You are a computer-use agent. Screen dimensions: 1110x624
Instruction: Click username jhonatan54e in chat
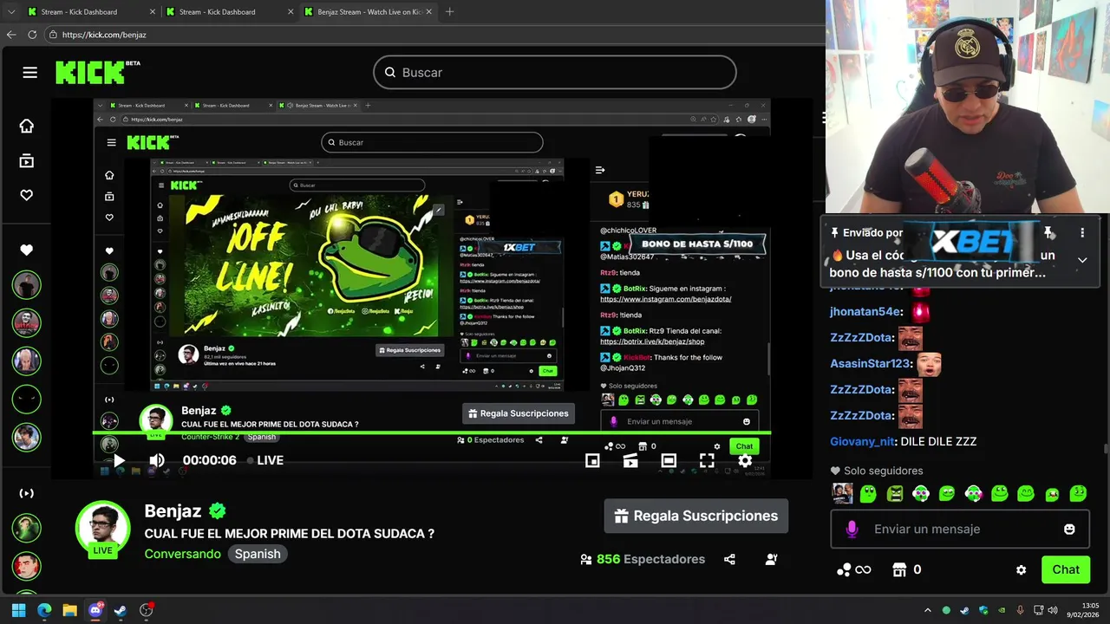point(865,312)
